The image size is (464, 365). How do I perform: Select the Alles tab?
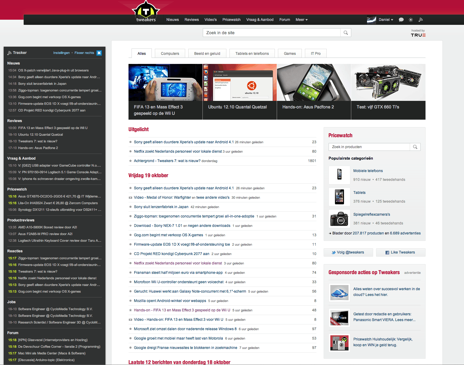click(142, 53)
